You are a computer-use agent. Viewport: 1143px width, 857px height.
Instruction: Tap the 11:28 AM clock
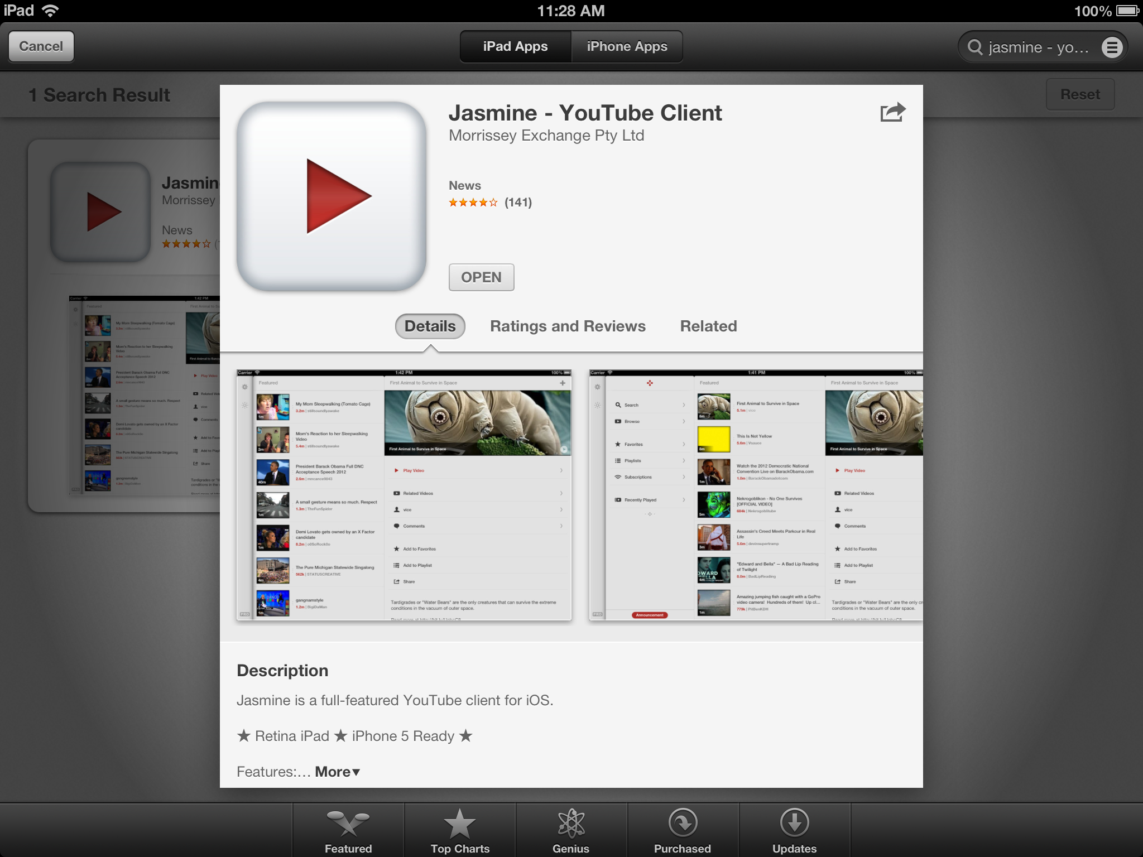pyautogui.click(x=571, y=11)
